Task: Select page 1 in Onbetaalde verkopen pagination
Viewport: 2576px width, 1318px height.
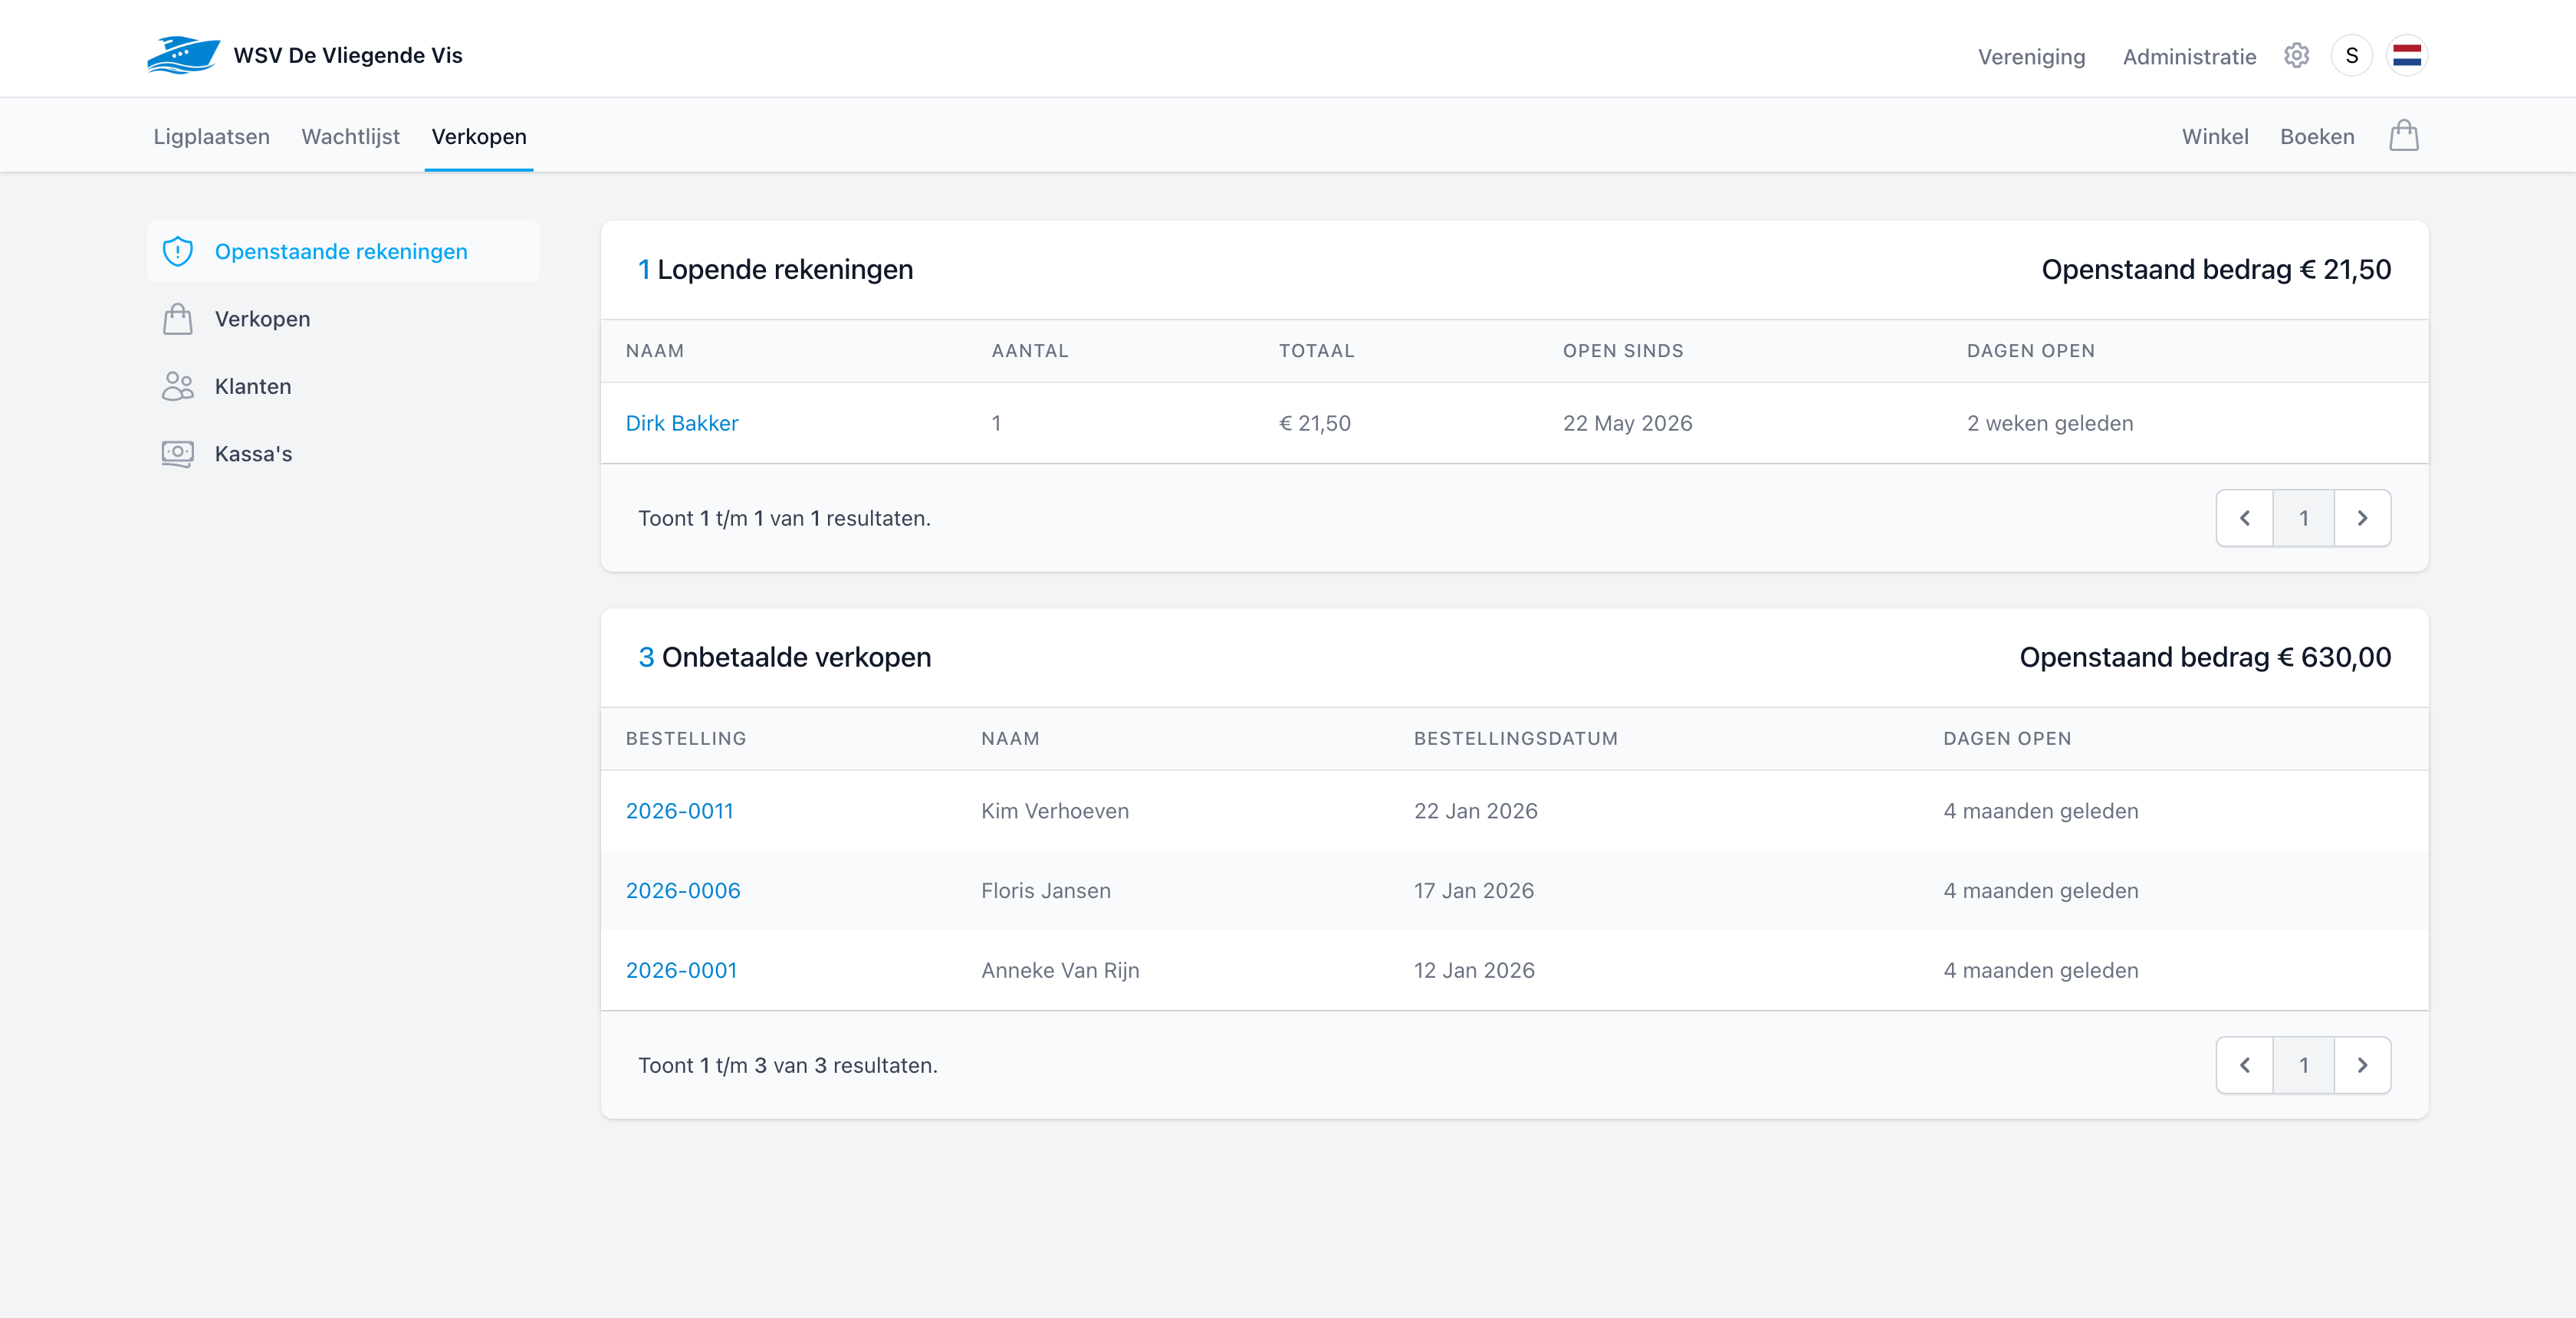Action: [x=2304, y=1065]
